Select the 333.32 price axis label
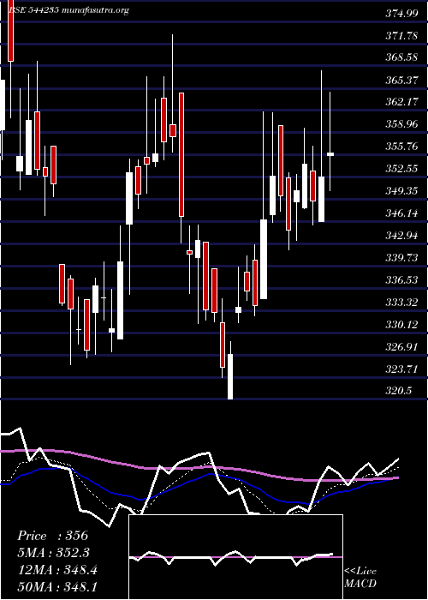The width and height of the screenshot is (428, 600). click(x=401, y=303)
